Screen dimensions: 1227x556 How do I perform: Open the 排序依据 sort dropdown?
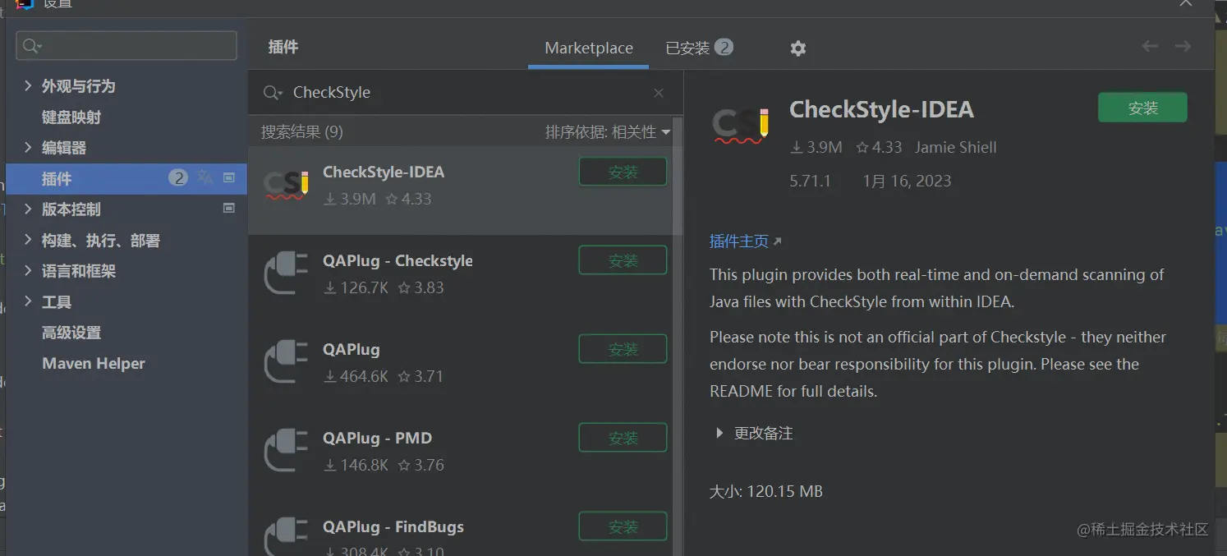pos(608,131)
